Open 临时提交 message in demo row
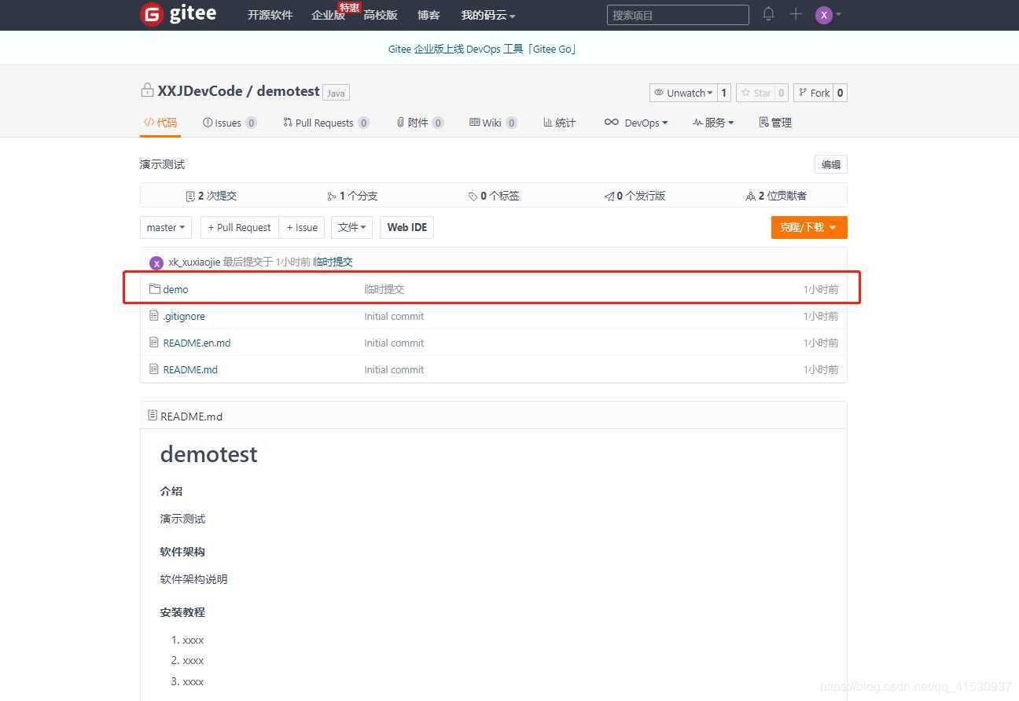Screen dimensions: 1019x701 click(x=384, y=289)
